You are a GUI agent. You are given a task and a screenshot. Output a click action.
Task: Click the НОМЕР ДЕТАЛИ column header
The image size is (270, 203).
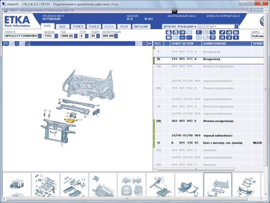pyautogui.click(x=186, y=44)
